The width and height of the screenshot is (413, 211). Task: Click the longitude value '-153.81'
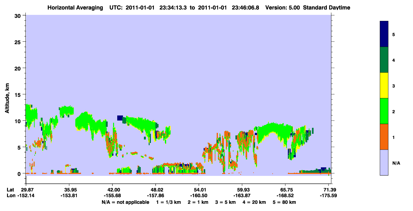(x=69, y=195)
